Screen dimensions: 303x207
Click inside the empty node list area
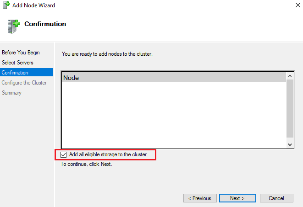[x=173, y=114]
